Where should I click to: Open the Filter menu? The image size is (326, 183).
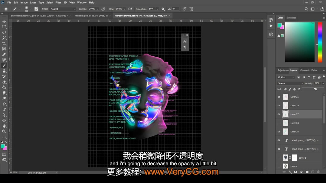pyautogui.click(x=58, y=2)
